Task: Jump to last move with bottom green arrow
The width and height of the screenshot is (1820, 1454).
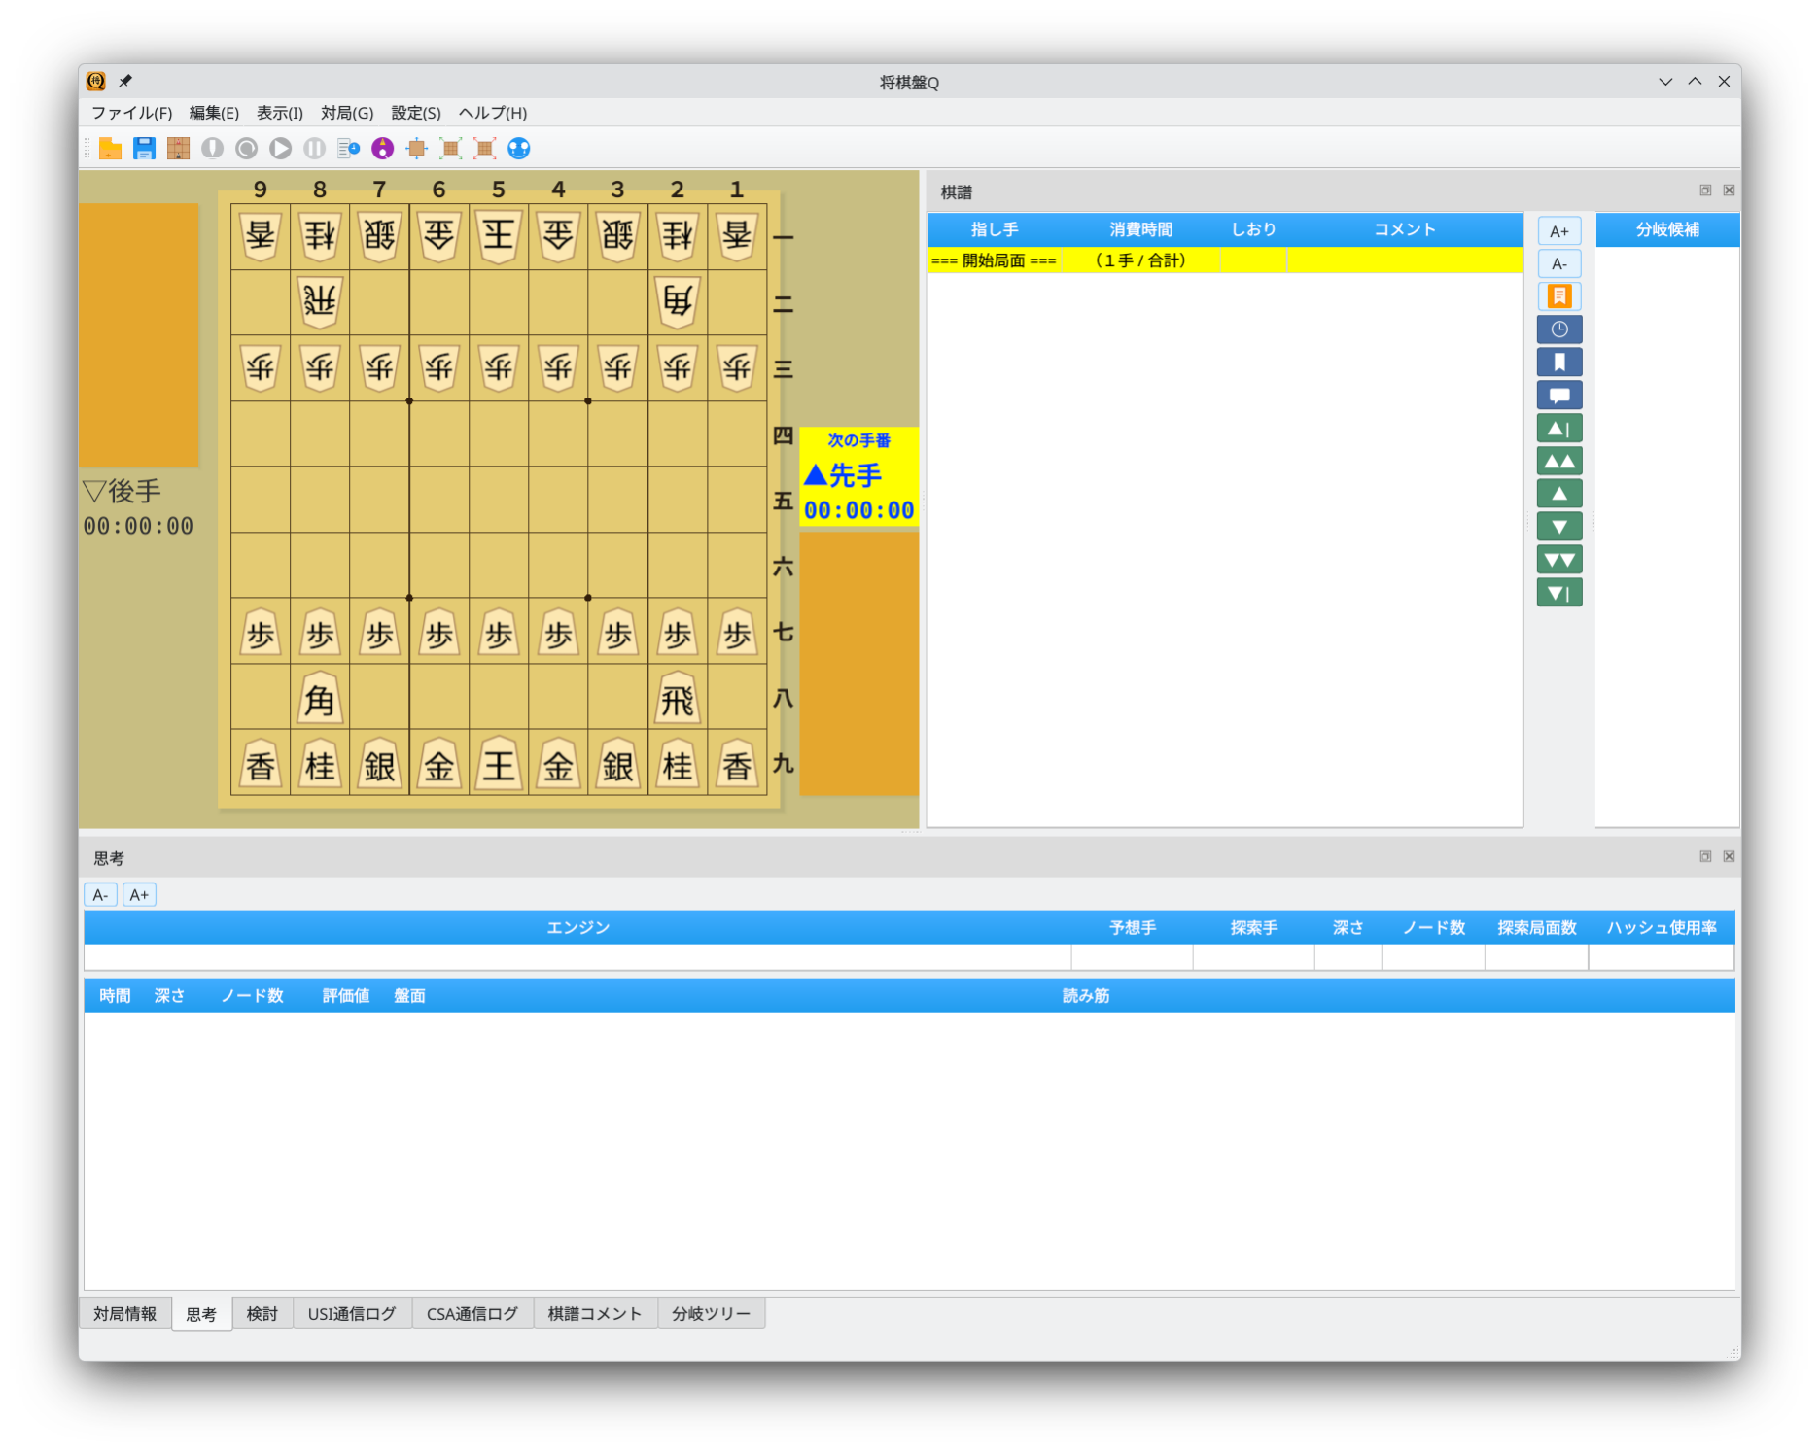Action: (x=1558, y=593)
